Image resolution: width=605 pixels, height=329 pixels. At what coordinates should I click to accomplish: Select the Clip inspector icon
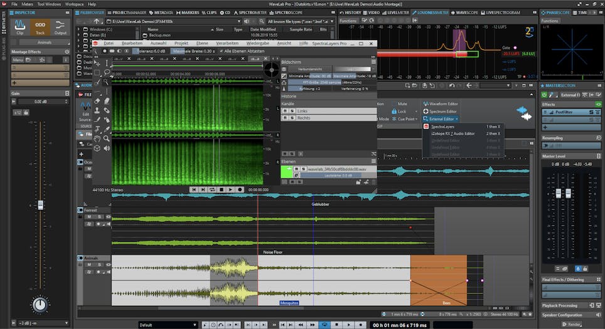(20, 26)
